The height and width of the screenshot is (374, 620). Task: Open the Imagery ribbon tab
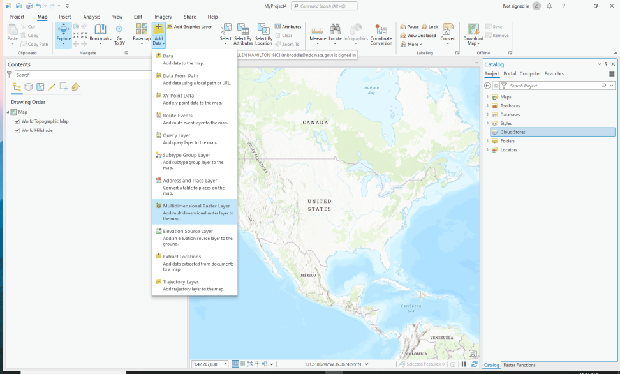[163, 17]
